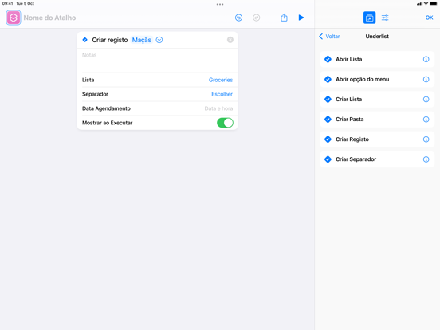Open the share sheet icon
Screen dimensions: 440x330
click(x=284, y=18)
